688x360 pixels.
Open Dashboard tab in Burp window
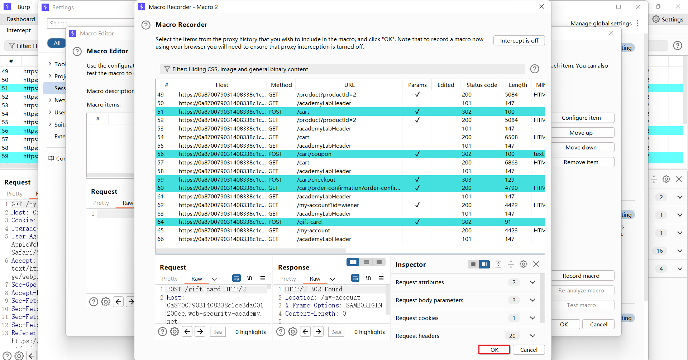click(21, 19)
